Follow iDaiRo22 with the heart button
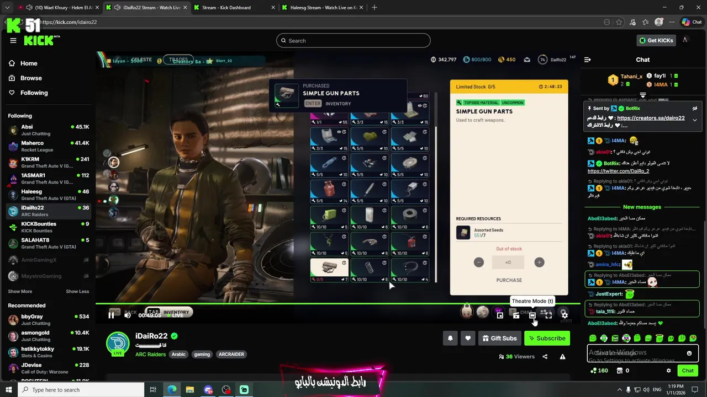This screenshot has height=397, width=707. tap(468, 338)
